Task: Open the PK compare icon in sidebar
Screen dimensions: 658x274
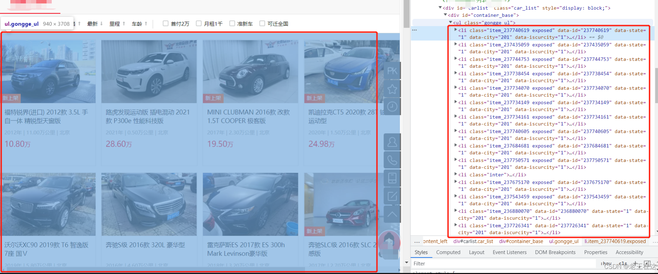Action: [392, 71]
